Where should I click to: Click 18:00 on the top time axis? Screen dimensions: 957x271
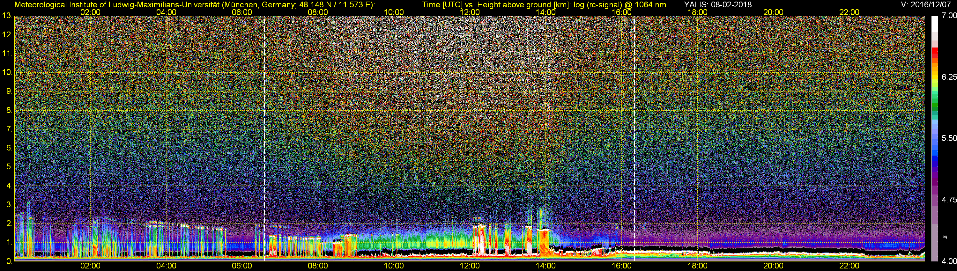[697, 12]
